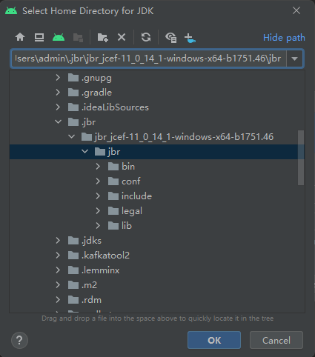This screenshot has width=315, height=357.
Task: Go to the Home directory icon
Action: click(x=20, y=37)
